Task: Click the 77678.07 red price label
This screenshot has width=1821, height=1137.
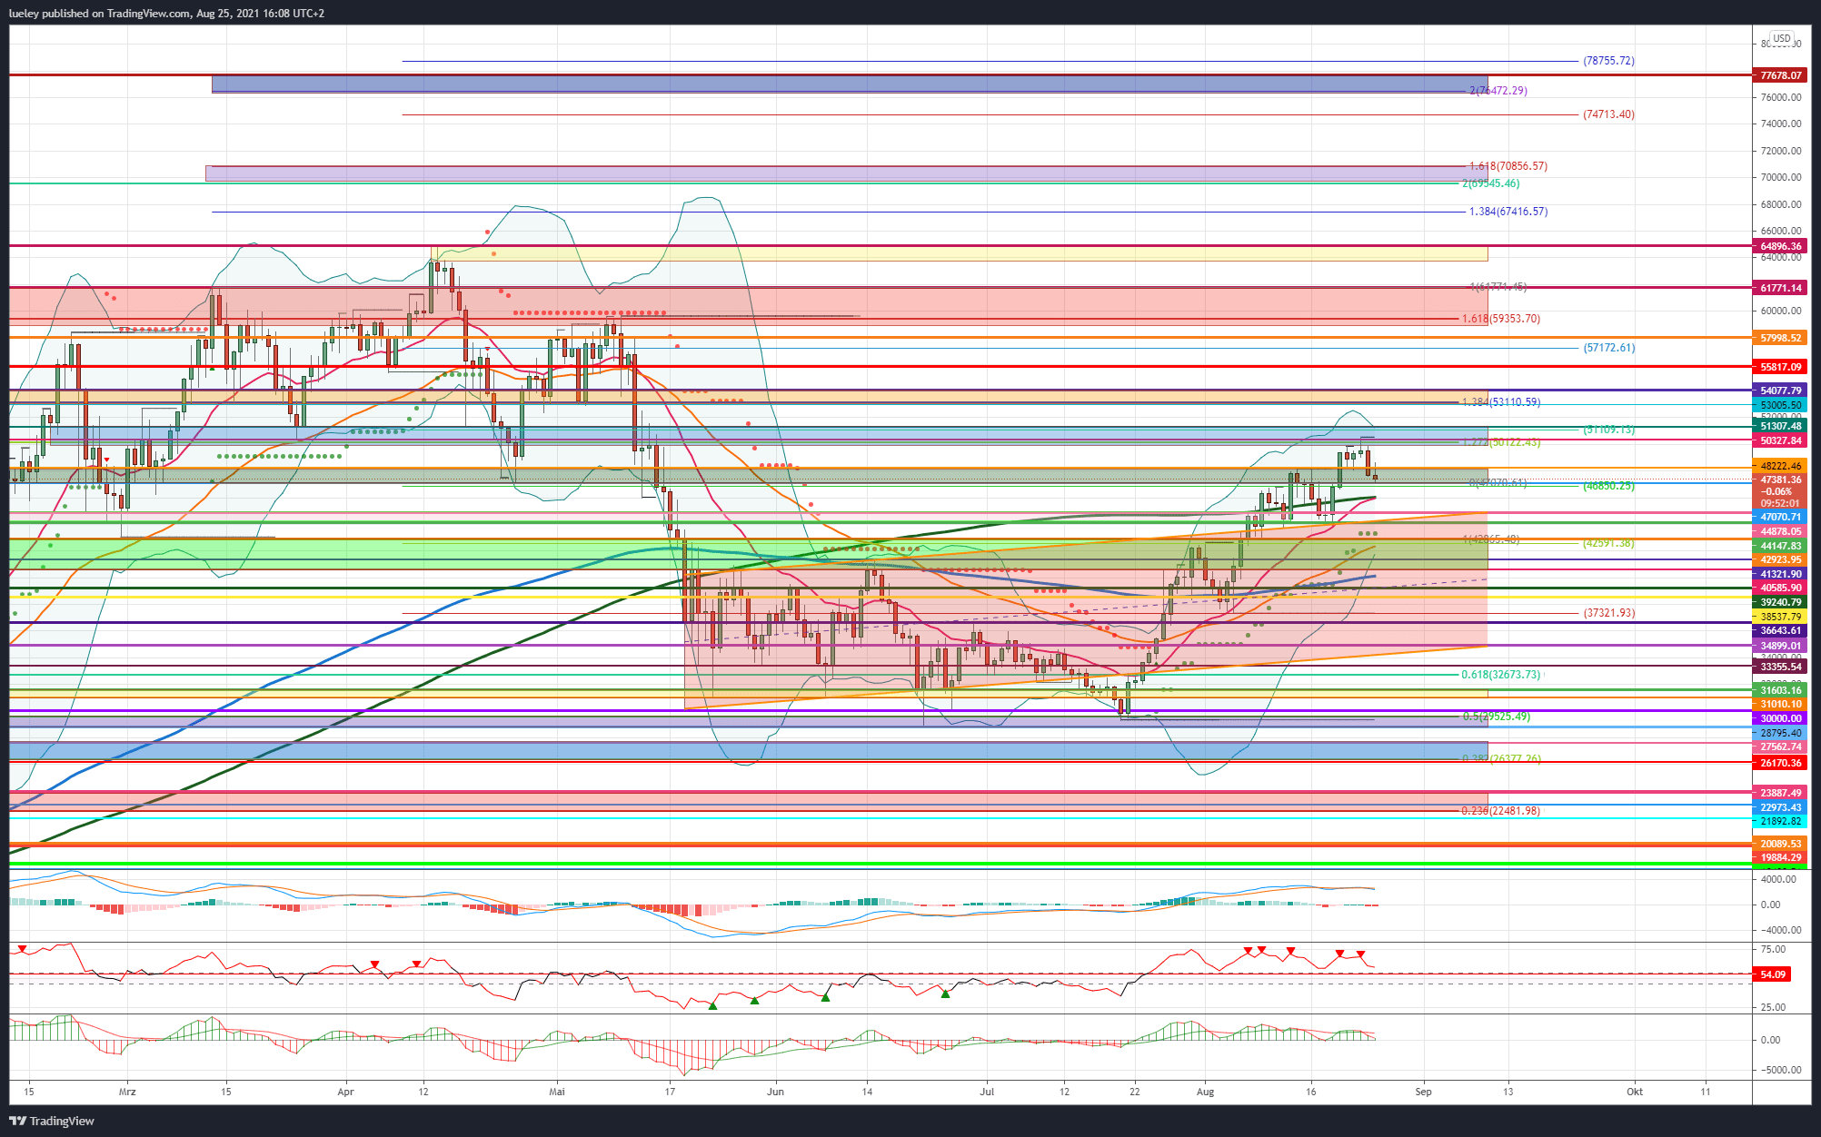Action: [x=1780, y=75]
